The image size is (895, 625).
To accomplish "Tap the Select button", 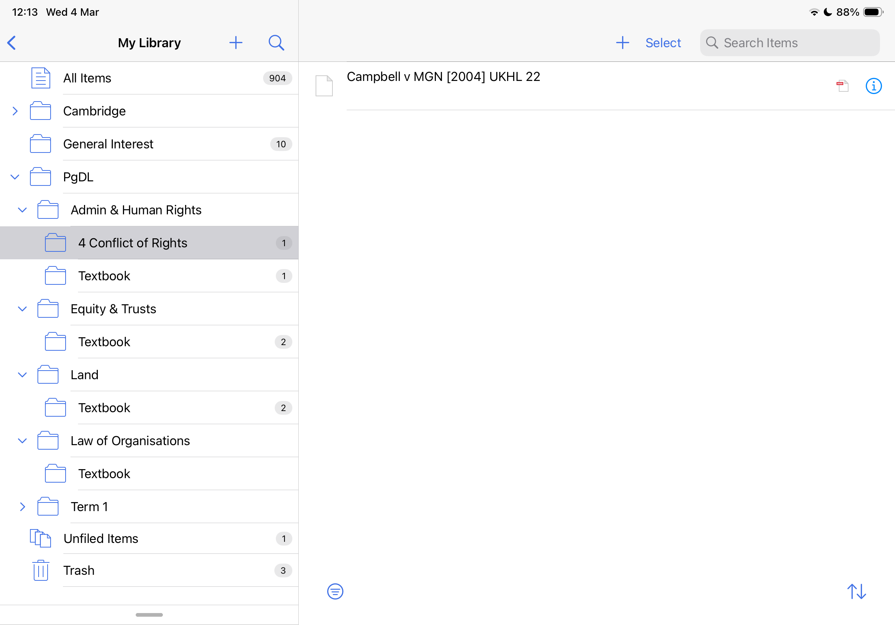I will point(663,42).
